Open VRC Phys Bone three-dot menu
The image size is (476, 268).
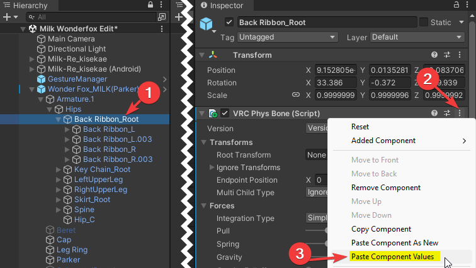tap(460, 113)
